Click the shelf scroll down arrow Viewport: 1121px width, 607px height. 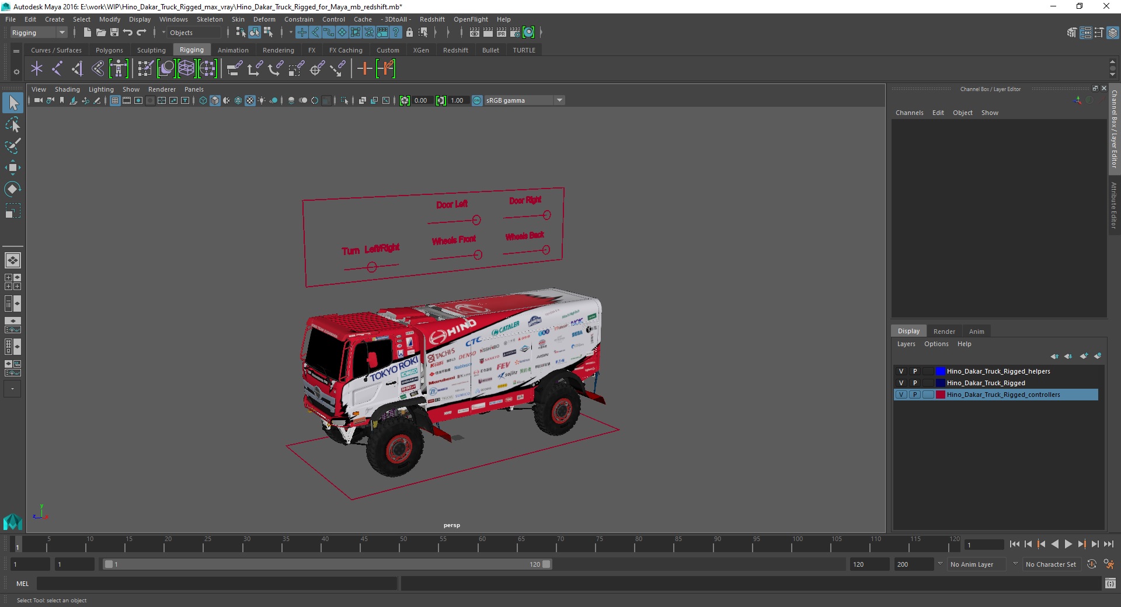click(1112, 75)
